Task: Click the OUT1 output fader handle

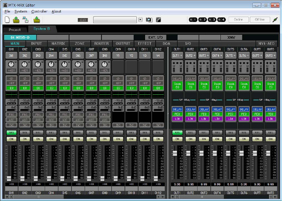Action: click(175, 153)
